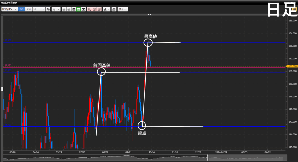The height and width of the screenshot is (162, 298).
Task: Open the 表示 display menu
Action: [123, 9]
